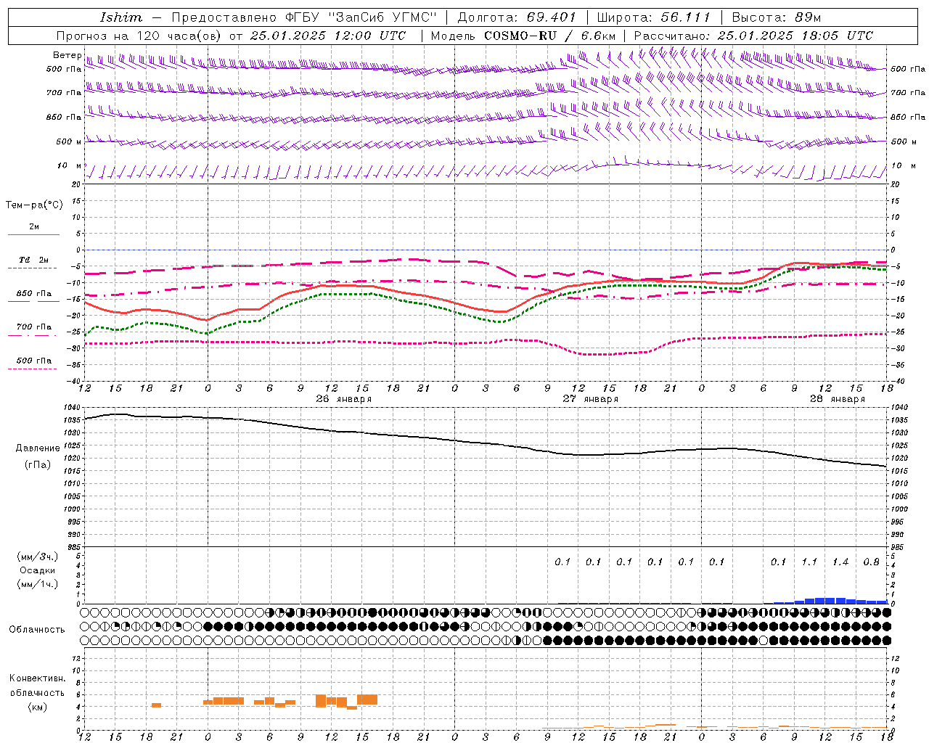Click the "Модель COSMO-RU / 6.6км" model label
929x743 pixels.
[523, 36]
